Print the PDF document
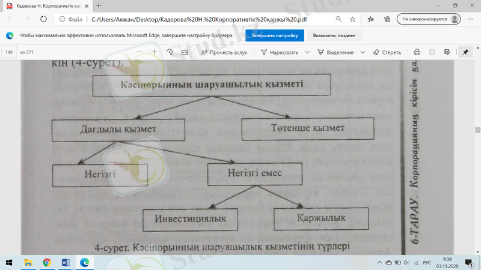The width and height of the screenshot is (481, 270). (417, 52)
